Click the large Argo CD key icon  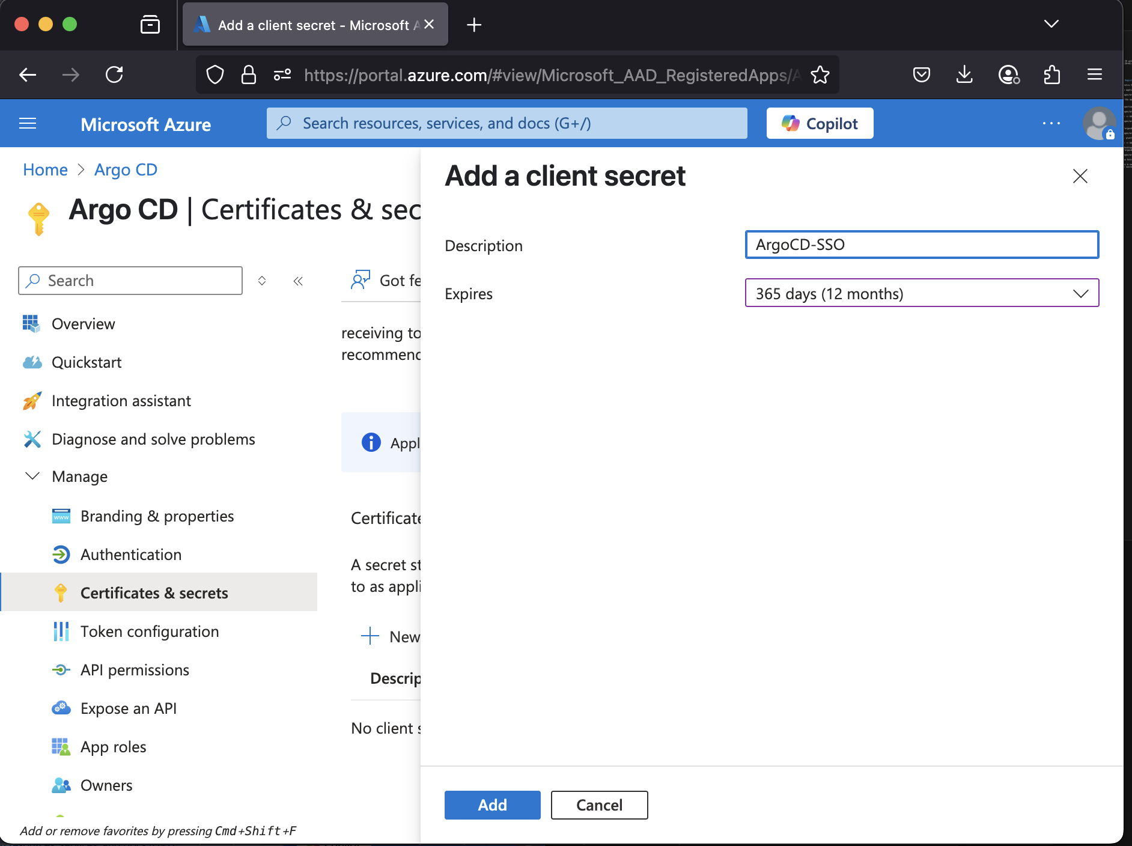[38, 219]
